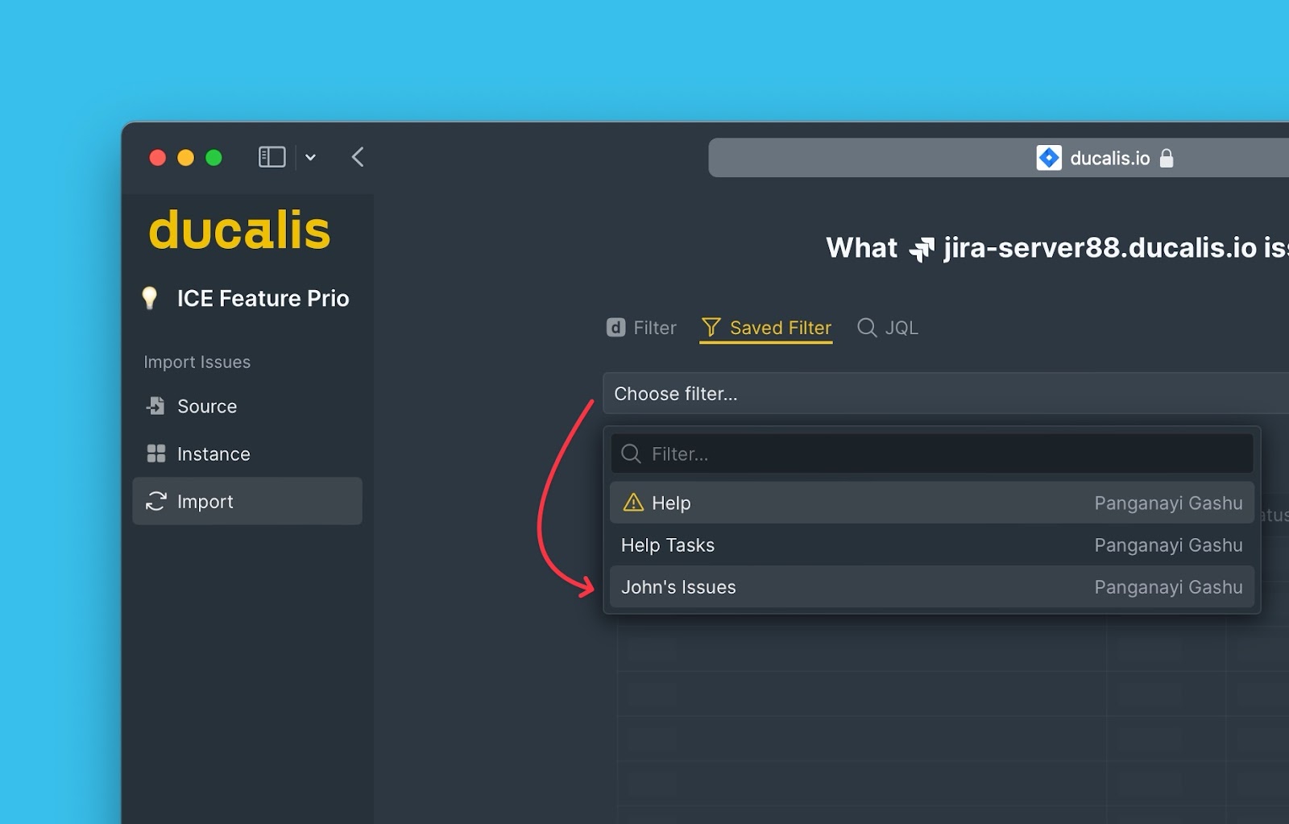Open the Instance sidebar item
1289x824 pixels.
(x=213, y=454)
